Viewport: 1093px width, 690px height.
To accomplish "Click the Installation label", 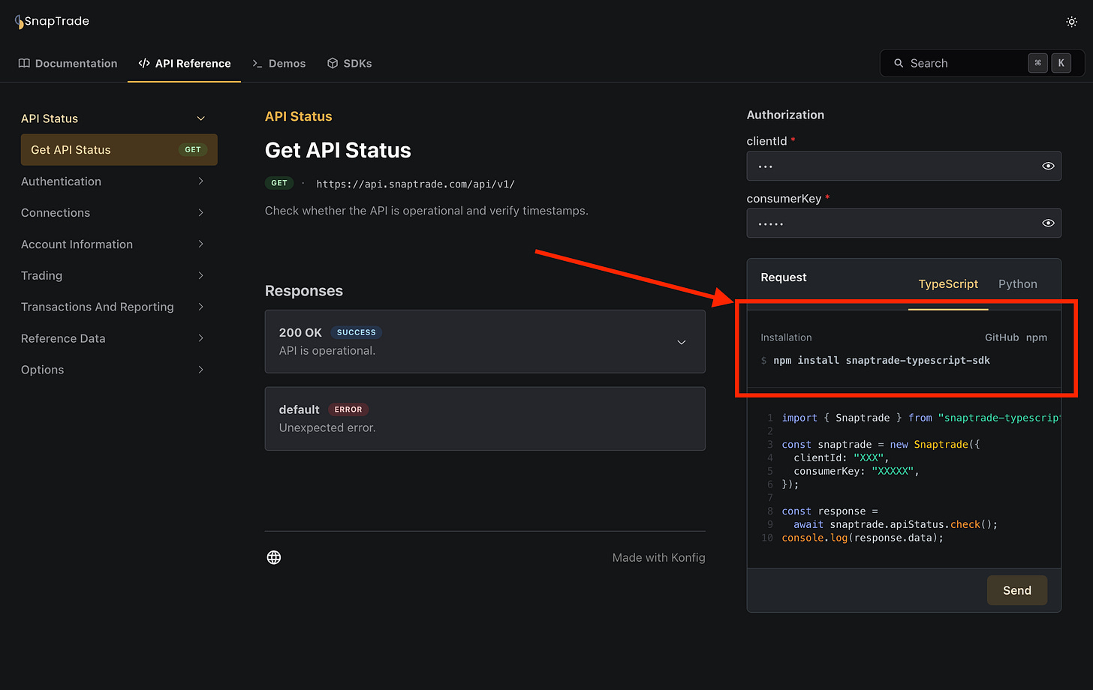I will coord(786,337).
